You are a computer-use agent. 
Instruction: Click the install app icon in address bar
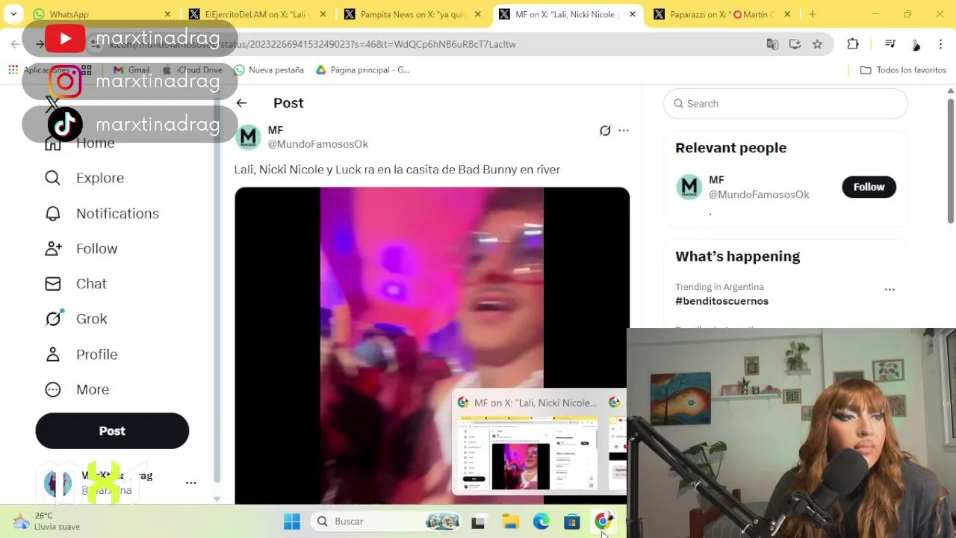pos(795,44)
